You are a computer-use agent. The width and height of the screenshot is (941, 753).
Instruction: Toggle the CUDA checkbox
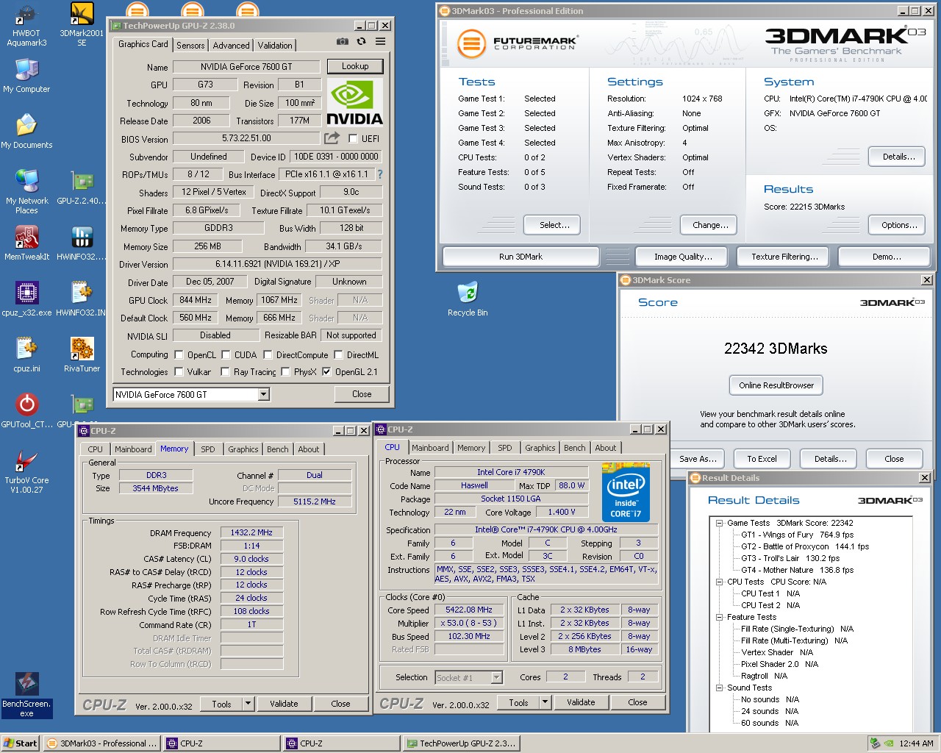pyautogui.click(x=226, y=354)
